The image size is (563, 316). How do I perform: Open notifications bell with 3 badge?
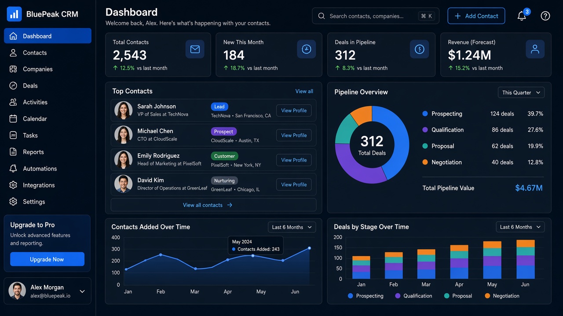[x=522, y=16]
